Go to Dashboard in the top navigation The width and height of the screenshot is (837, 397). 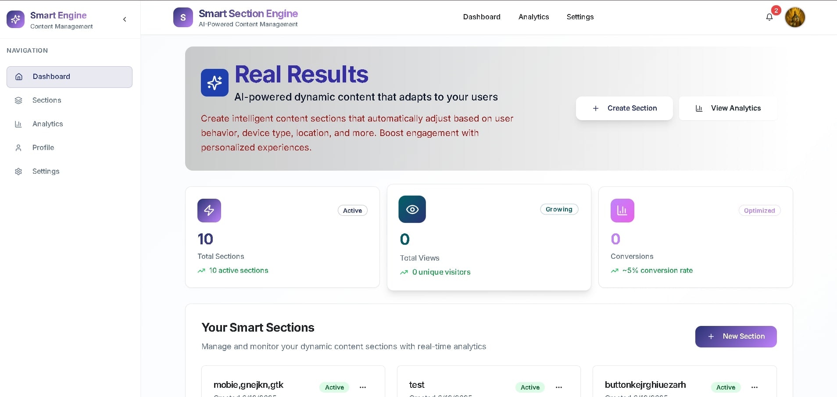[482, 17]
